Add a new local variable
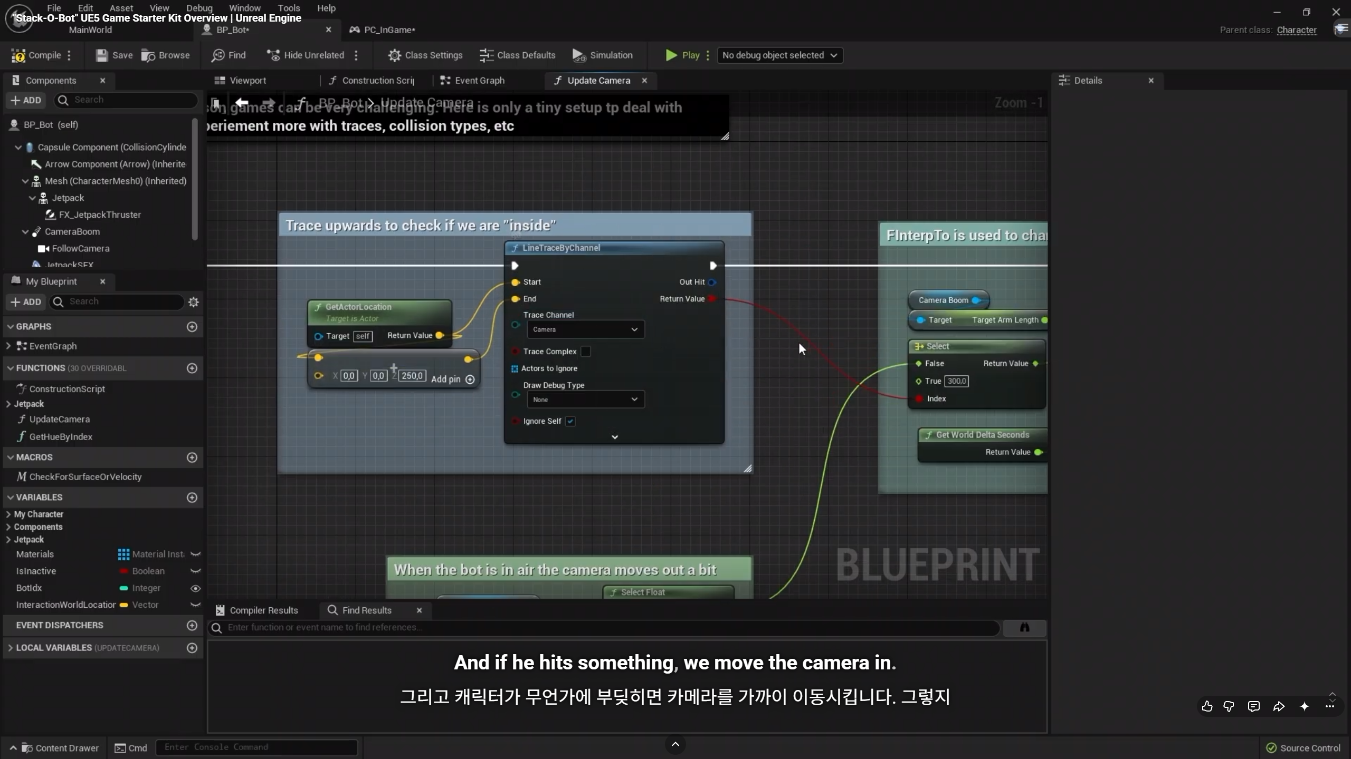Viewport: 1351px width, 759px height. [x=192, y=648]
